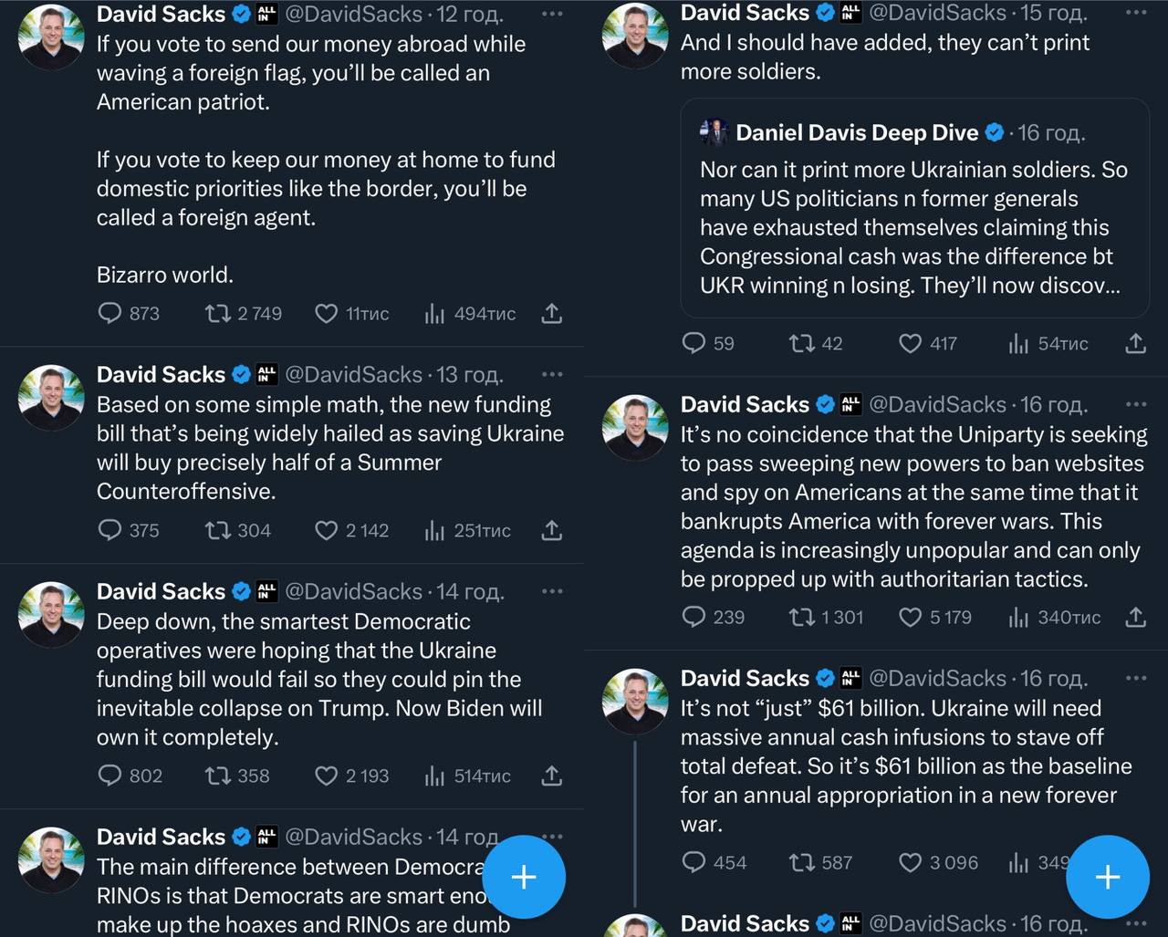1168x937 pixels.
Task: Open more options on the Uniparty tweet
Action: [x=1136, y=404]
